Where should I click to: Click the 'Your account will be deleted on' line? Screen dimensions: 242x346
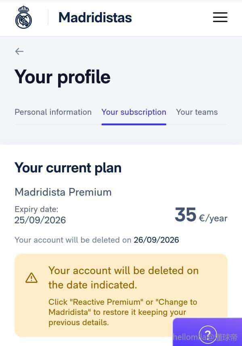(73, 240)
